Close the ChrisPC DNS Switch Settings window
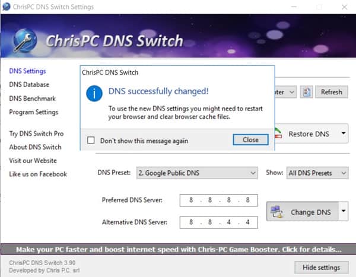This screenshot has height=277, width=356. coord(344,7)
